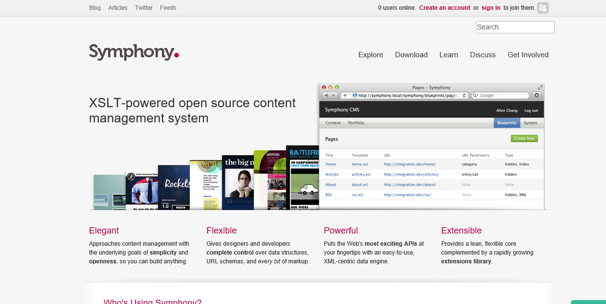Click the reload icon in address bar
This screenshot has height=304, width=606.
point(464,95)
